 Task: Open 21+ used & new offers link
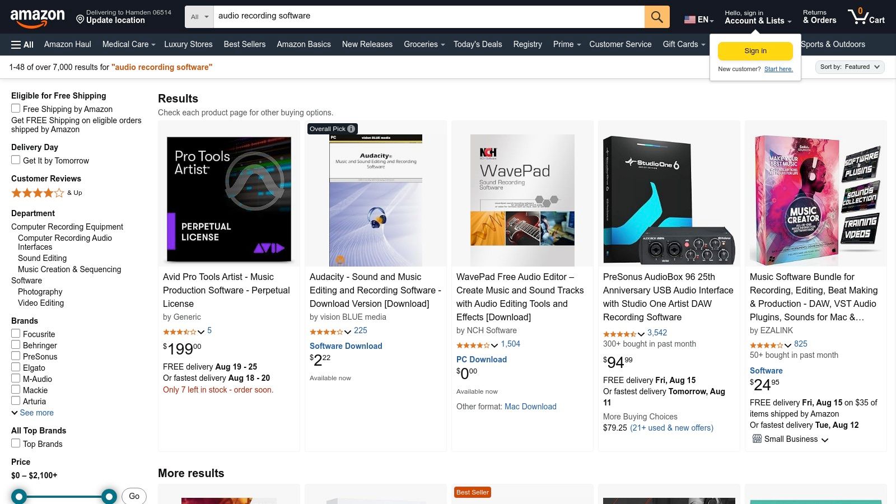(x=671, y=428)
